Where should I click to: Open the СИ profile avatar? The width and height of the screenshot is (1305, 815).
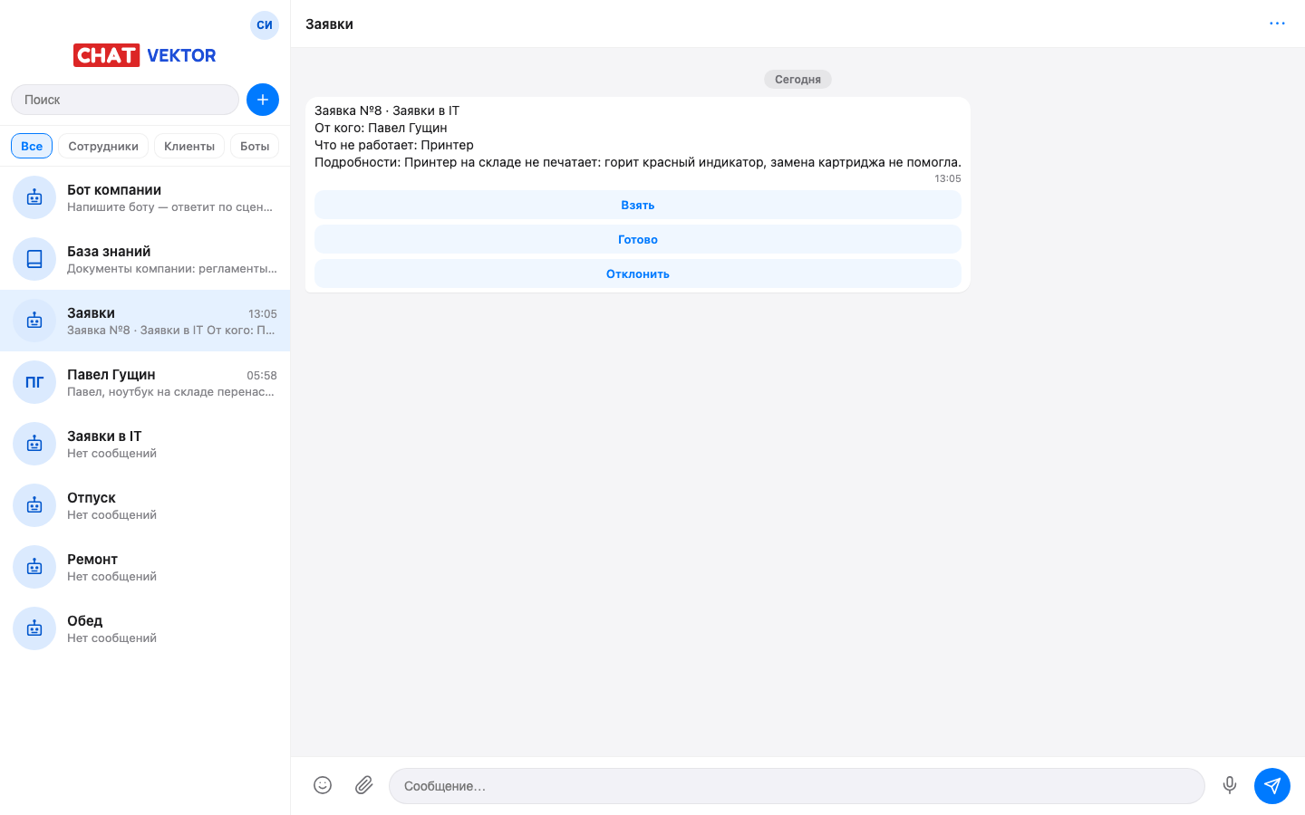point(265,24)
